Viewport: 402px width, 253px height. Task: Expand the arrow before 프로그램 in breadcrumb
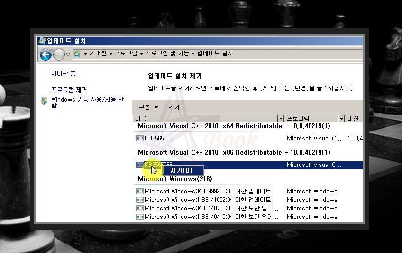click(x=110, y=54)
